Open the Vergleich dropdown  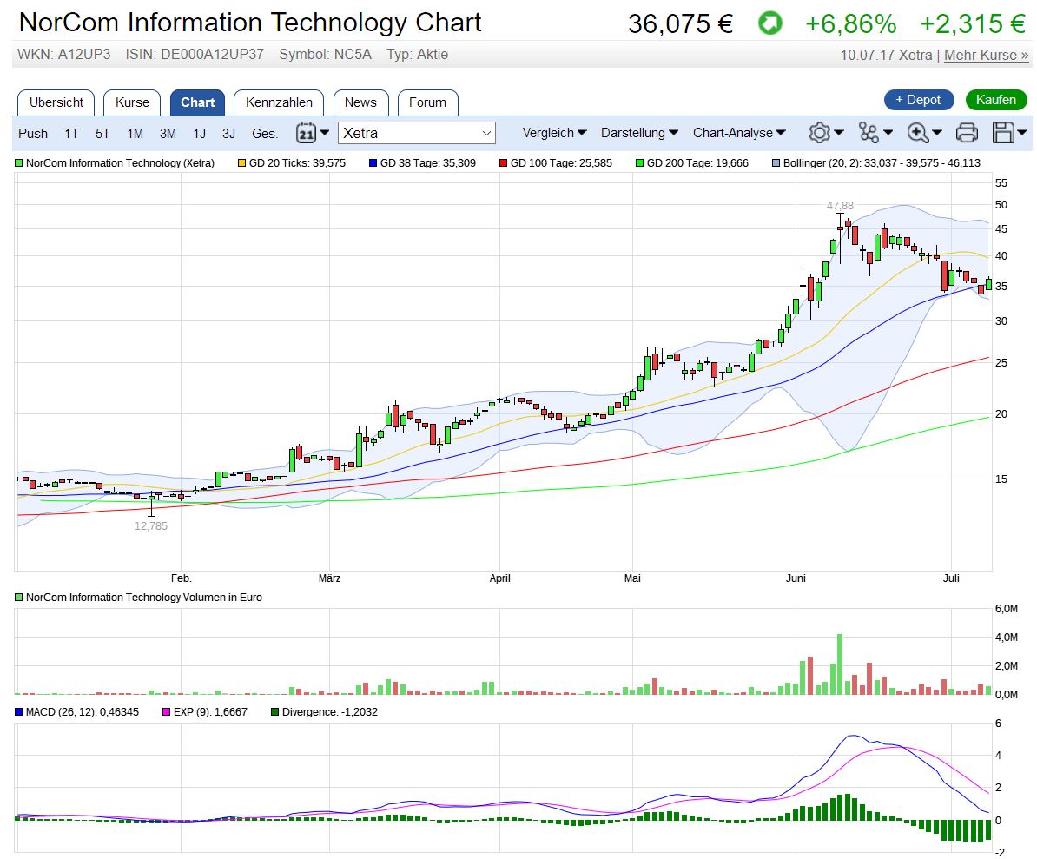click(x=554, y=133)
